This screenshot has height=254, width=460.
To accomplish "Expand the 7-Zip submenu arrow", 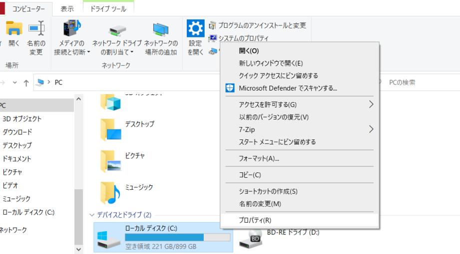I will [371, 129].
